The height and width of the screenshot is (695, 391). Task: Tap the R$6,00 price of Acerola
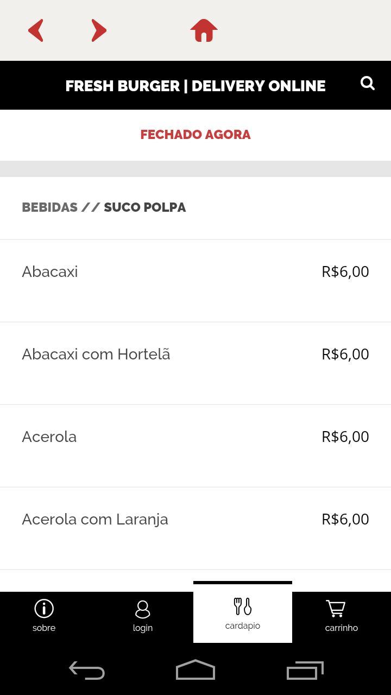tap(345, 437)
